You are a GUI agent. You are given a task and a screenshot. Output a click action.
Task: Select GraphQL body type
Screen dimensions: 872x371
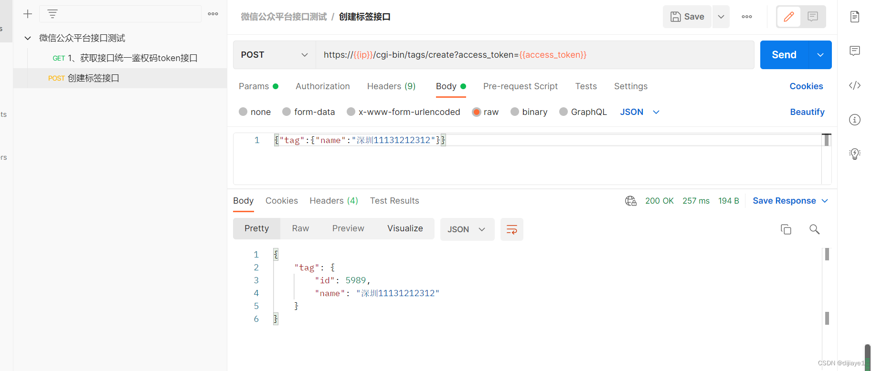tap(564, 112)
